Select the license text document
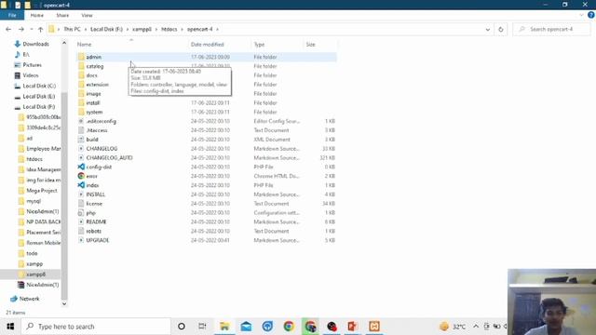The image size is (596, 335). (x=94, y=204)
